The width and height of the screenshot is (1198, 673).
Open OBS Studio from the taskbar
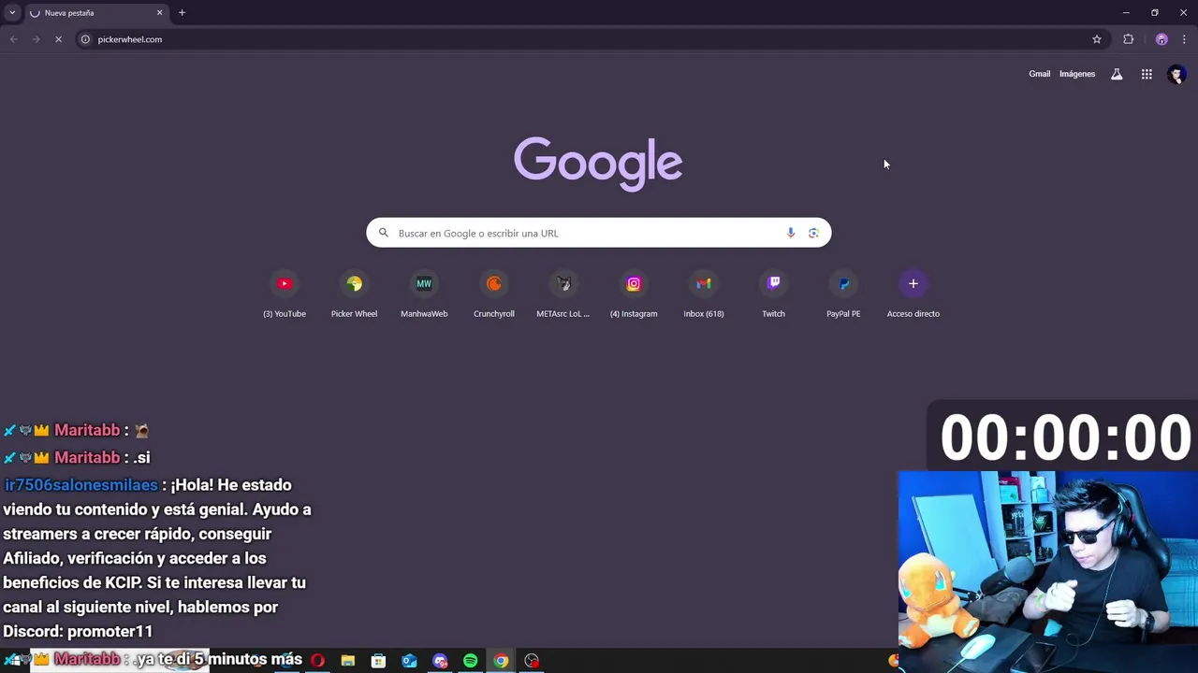[532, 661]
